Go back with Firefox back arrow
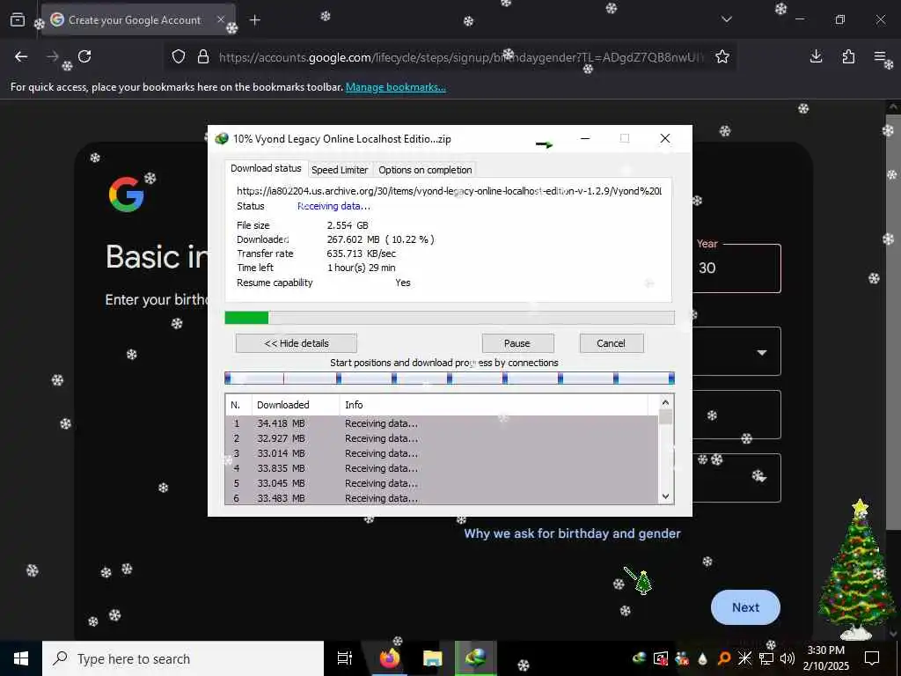The width and height of the screenshot is (901, 676). 21,56
